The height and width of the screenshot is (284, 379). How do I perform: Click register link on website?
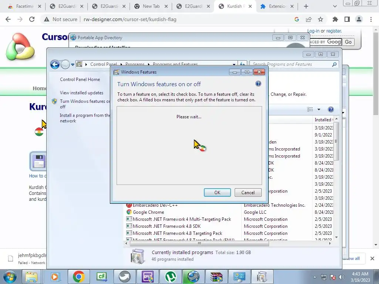point(334,31)
